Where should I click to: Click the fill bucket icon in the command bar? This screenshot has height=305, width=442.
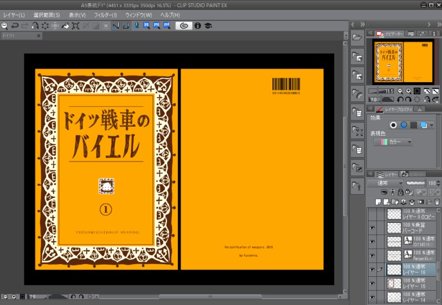[x=65, y=26]
